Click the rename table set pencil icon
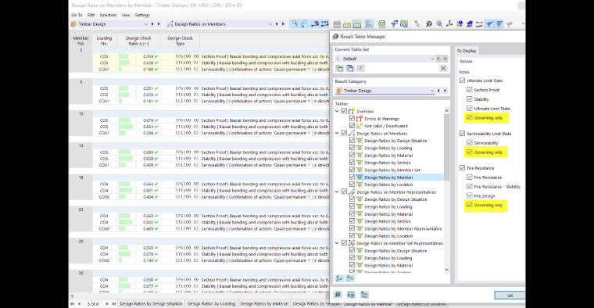 [x=360, y=68]
